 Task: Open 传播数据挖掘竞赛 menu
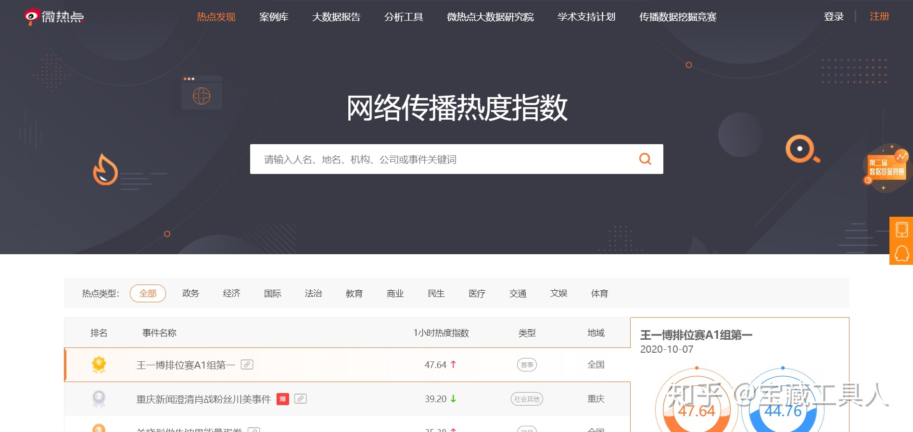point(678,17)
